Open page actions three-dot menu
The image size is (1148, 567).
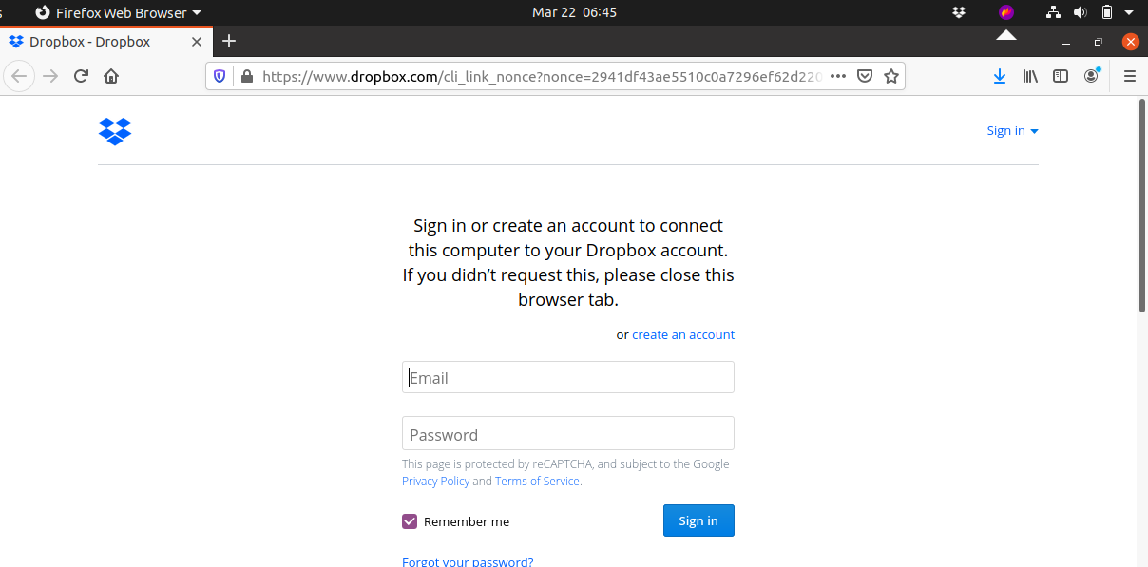pos(838,77)
